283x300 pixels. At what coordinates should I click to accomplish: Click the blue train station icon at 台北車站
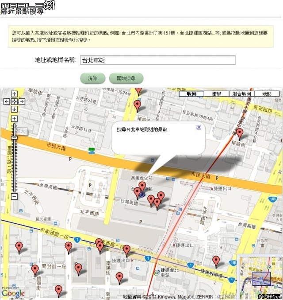point(142,195)
